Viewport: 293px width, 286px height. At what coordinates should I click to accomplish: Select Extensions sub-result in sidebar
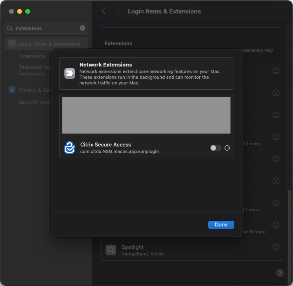pyautogui.click(x=31, y=56)
